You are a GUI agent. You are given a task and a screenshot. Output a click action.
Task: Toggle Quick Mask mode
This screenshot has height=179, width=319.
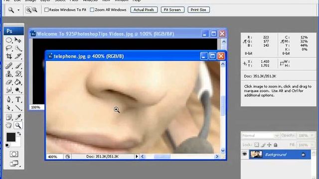point(14,154)
